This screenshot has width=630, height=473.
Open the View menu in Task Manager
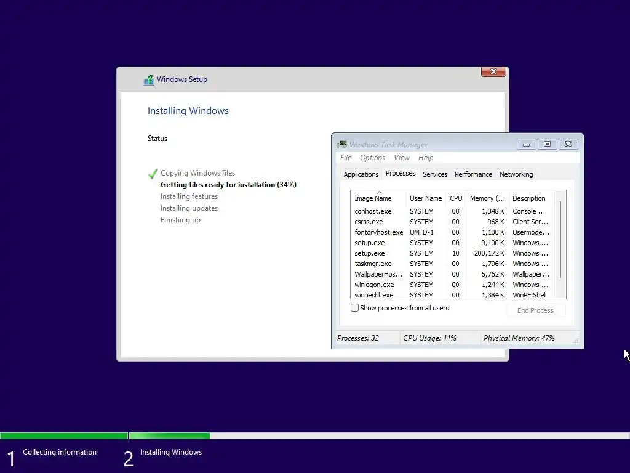click(x=401, y=158)
